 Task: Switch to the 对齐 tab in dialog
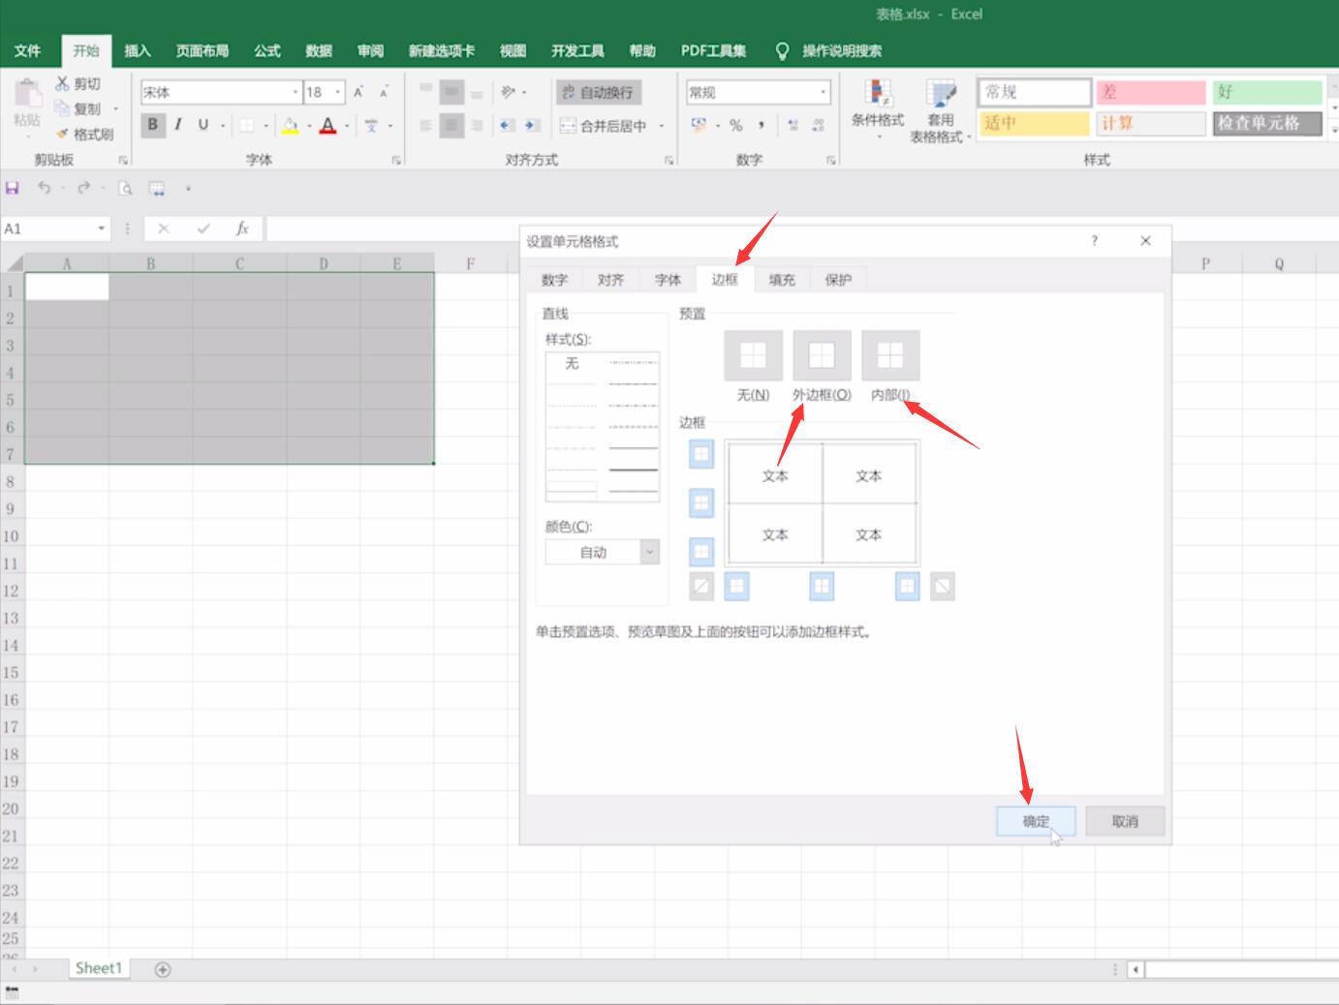click(610, 280)
